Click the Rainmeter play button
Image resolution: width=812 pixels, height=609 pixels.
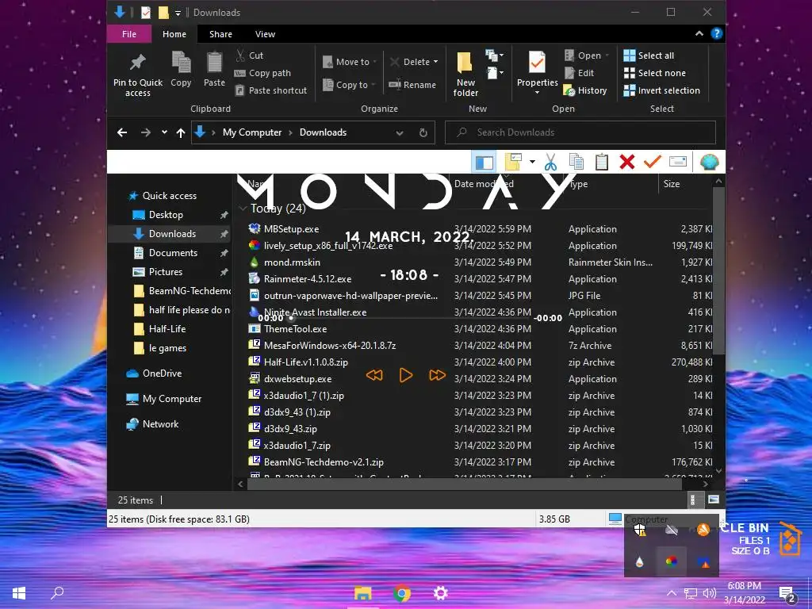[x=406, y=375]
